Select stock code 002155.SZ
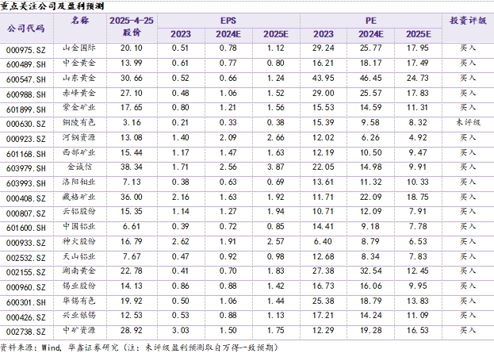 26,272
